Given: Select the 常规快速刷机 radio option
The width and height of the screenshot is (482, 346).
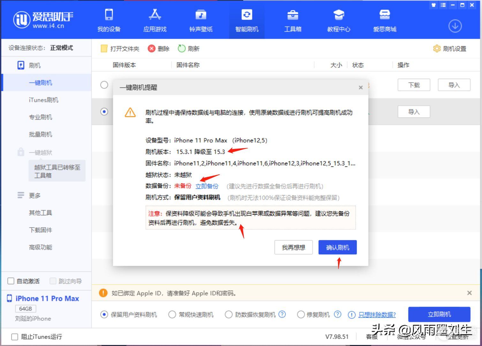Looking at the screenshot, I should 172,315.
